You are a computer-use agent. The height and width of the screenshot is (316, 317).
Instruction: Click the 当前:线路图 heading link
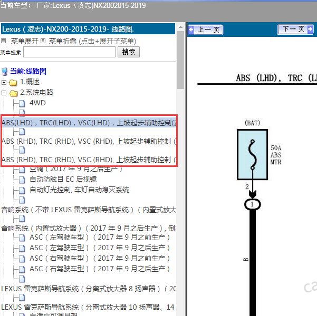coord(28,71)
